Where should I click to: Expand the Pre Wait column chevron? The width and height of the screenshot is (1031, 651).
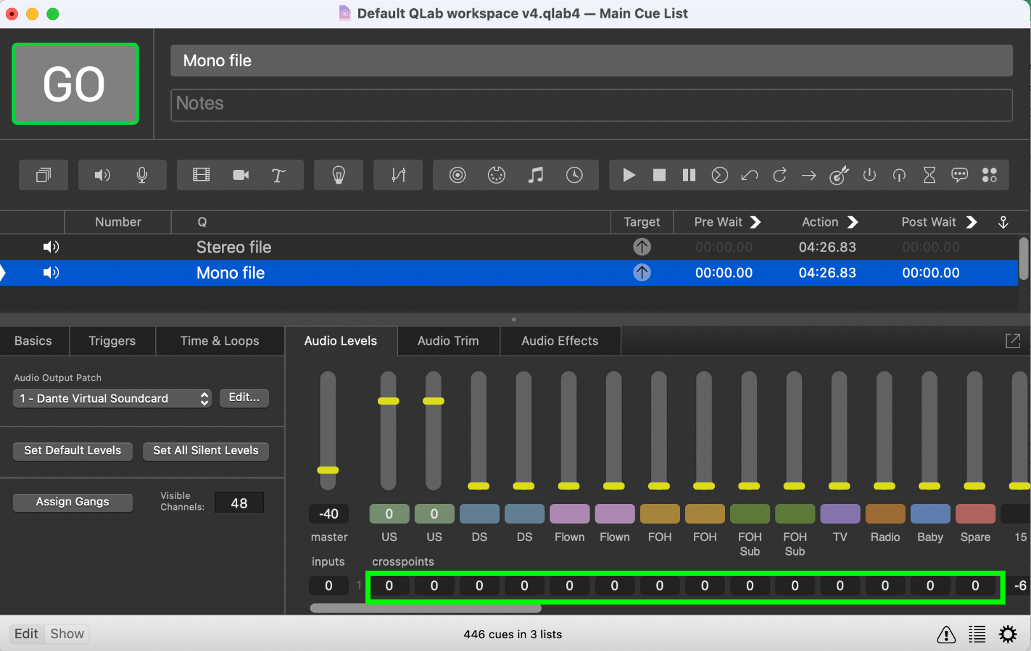coord(755,222)
